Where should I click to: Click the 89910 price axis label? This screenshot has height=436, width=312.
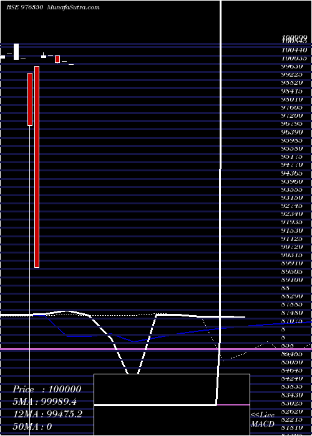click(x=293, y=263)
